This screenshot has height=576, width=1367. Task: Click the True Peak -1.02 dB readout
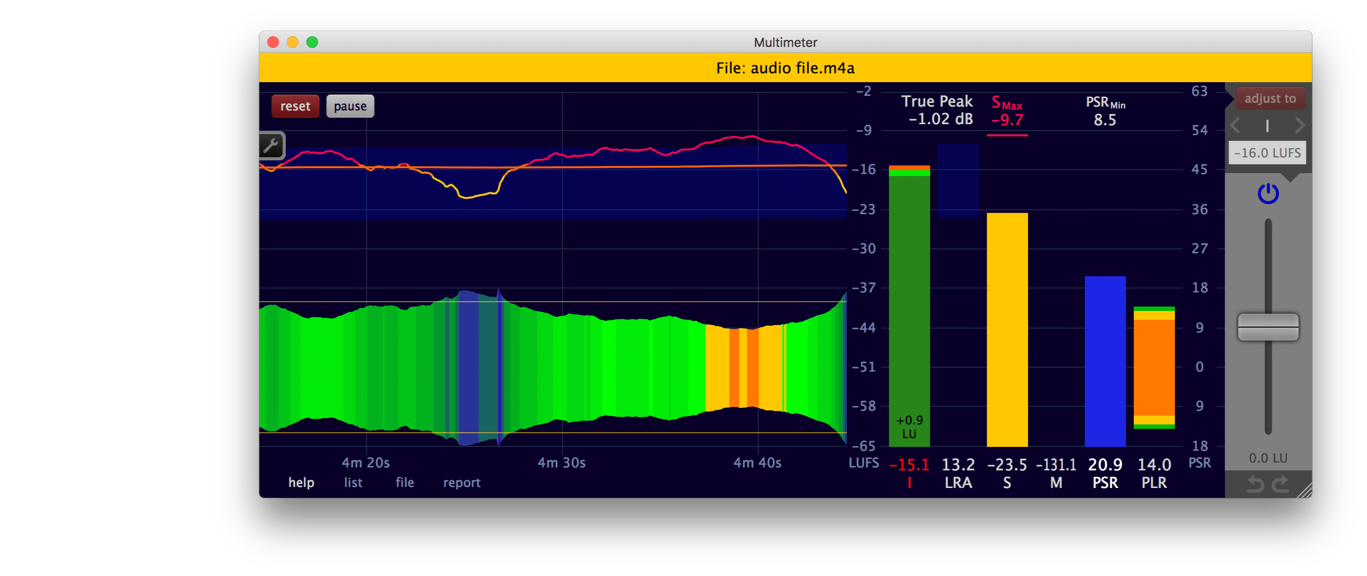click(x=937, y=110)
